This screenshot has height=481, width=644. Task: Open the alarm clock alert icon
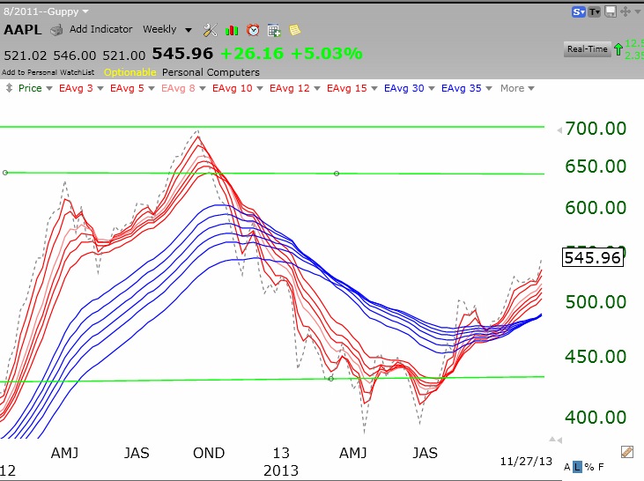[x=253, y=30]
